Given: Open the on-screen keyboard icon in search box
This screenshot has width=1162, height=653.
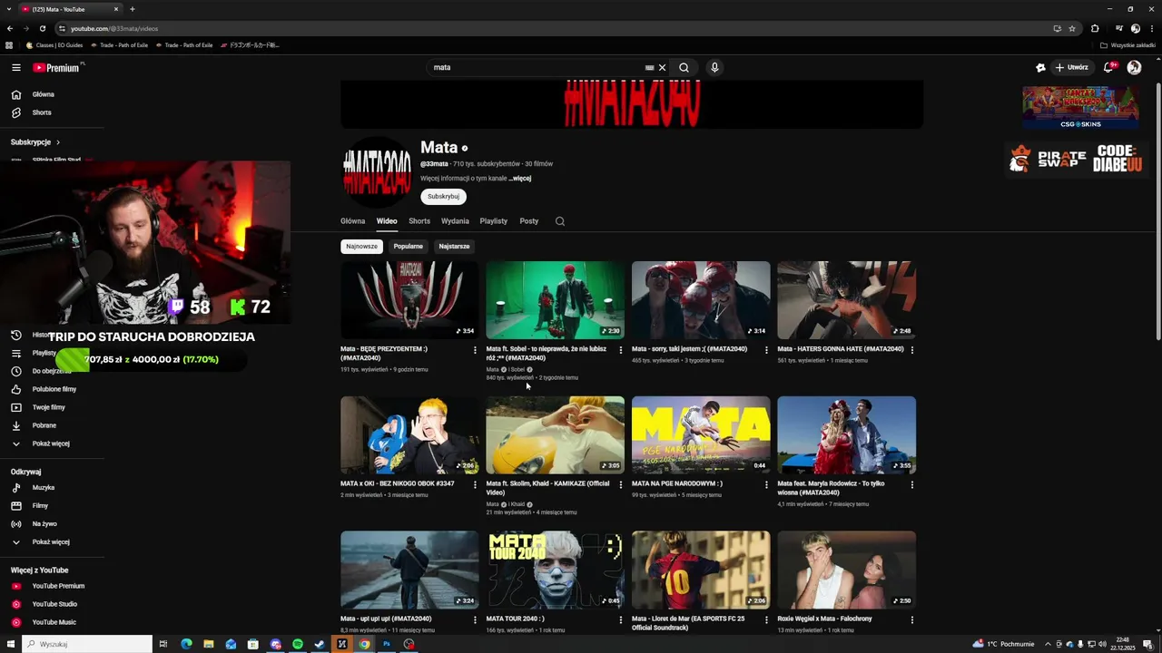Looking at the screenshot, I should (649, 67).
